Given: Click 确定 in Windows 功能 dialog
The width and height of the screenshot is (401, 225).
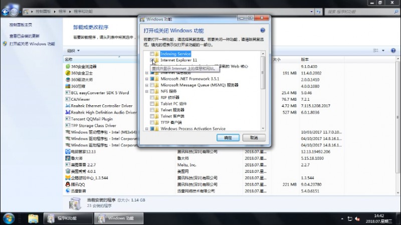Looking at the screenshot, I should pyautogui.click(x=228, y=138).
